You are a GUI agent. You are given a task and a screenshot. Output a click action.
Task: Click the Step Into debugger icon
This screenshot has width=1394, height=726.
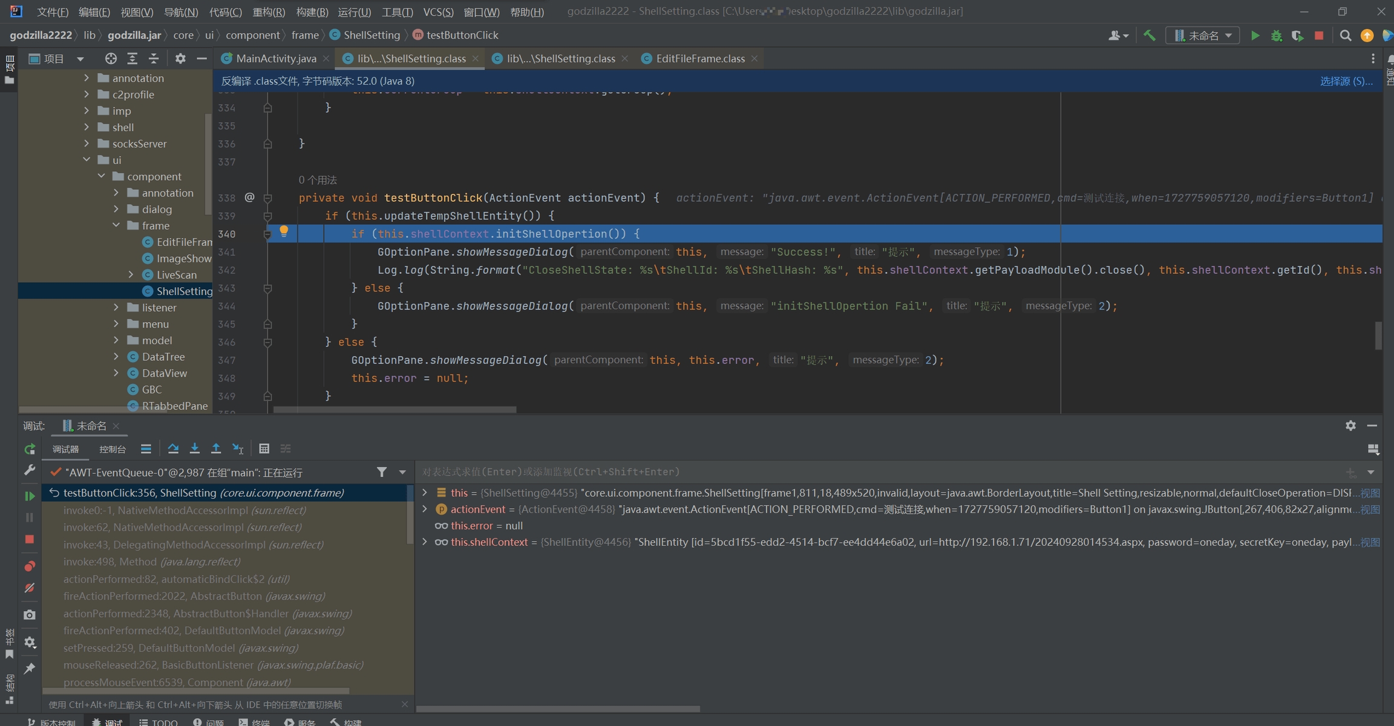(x=194, y=449)
